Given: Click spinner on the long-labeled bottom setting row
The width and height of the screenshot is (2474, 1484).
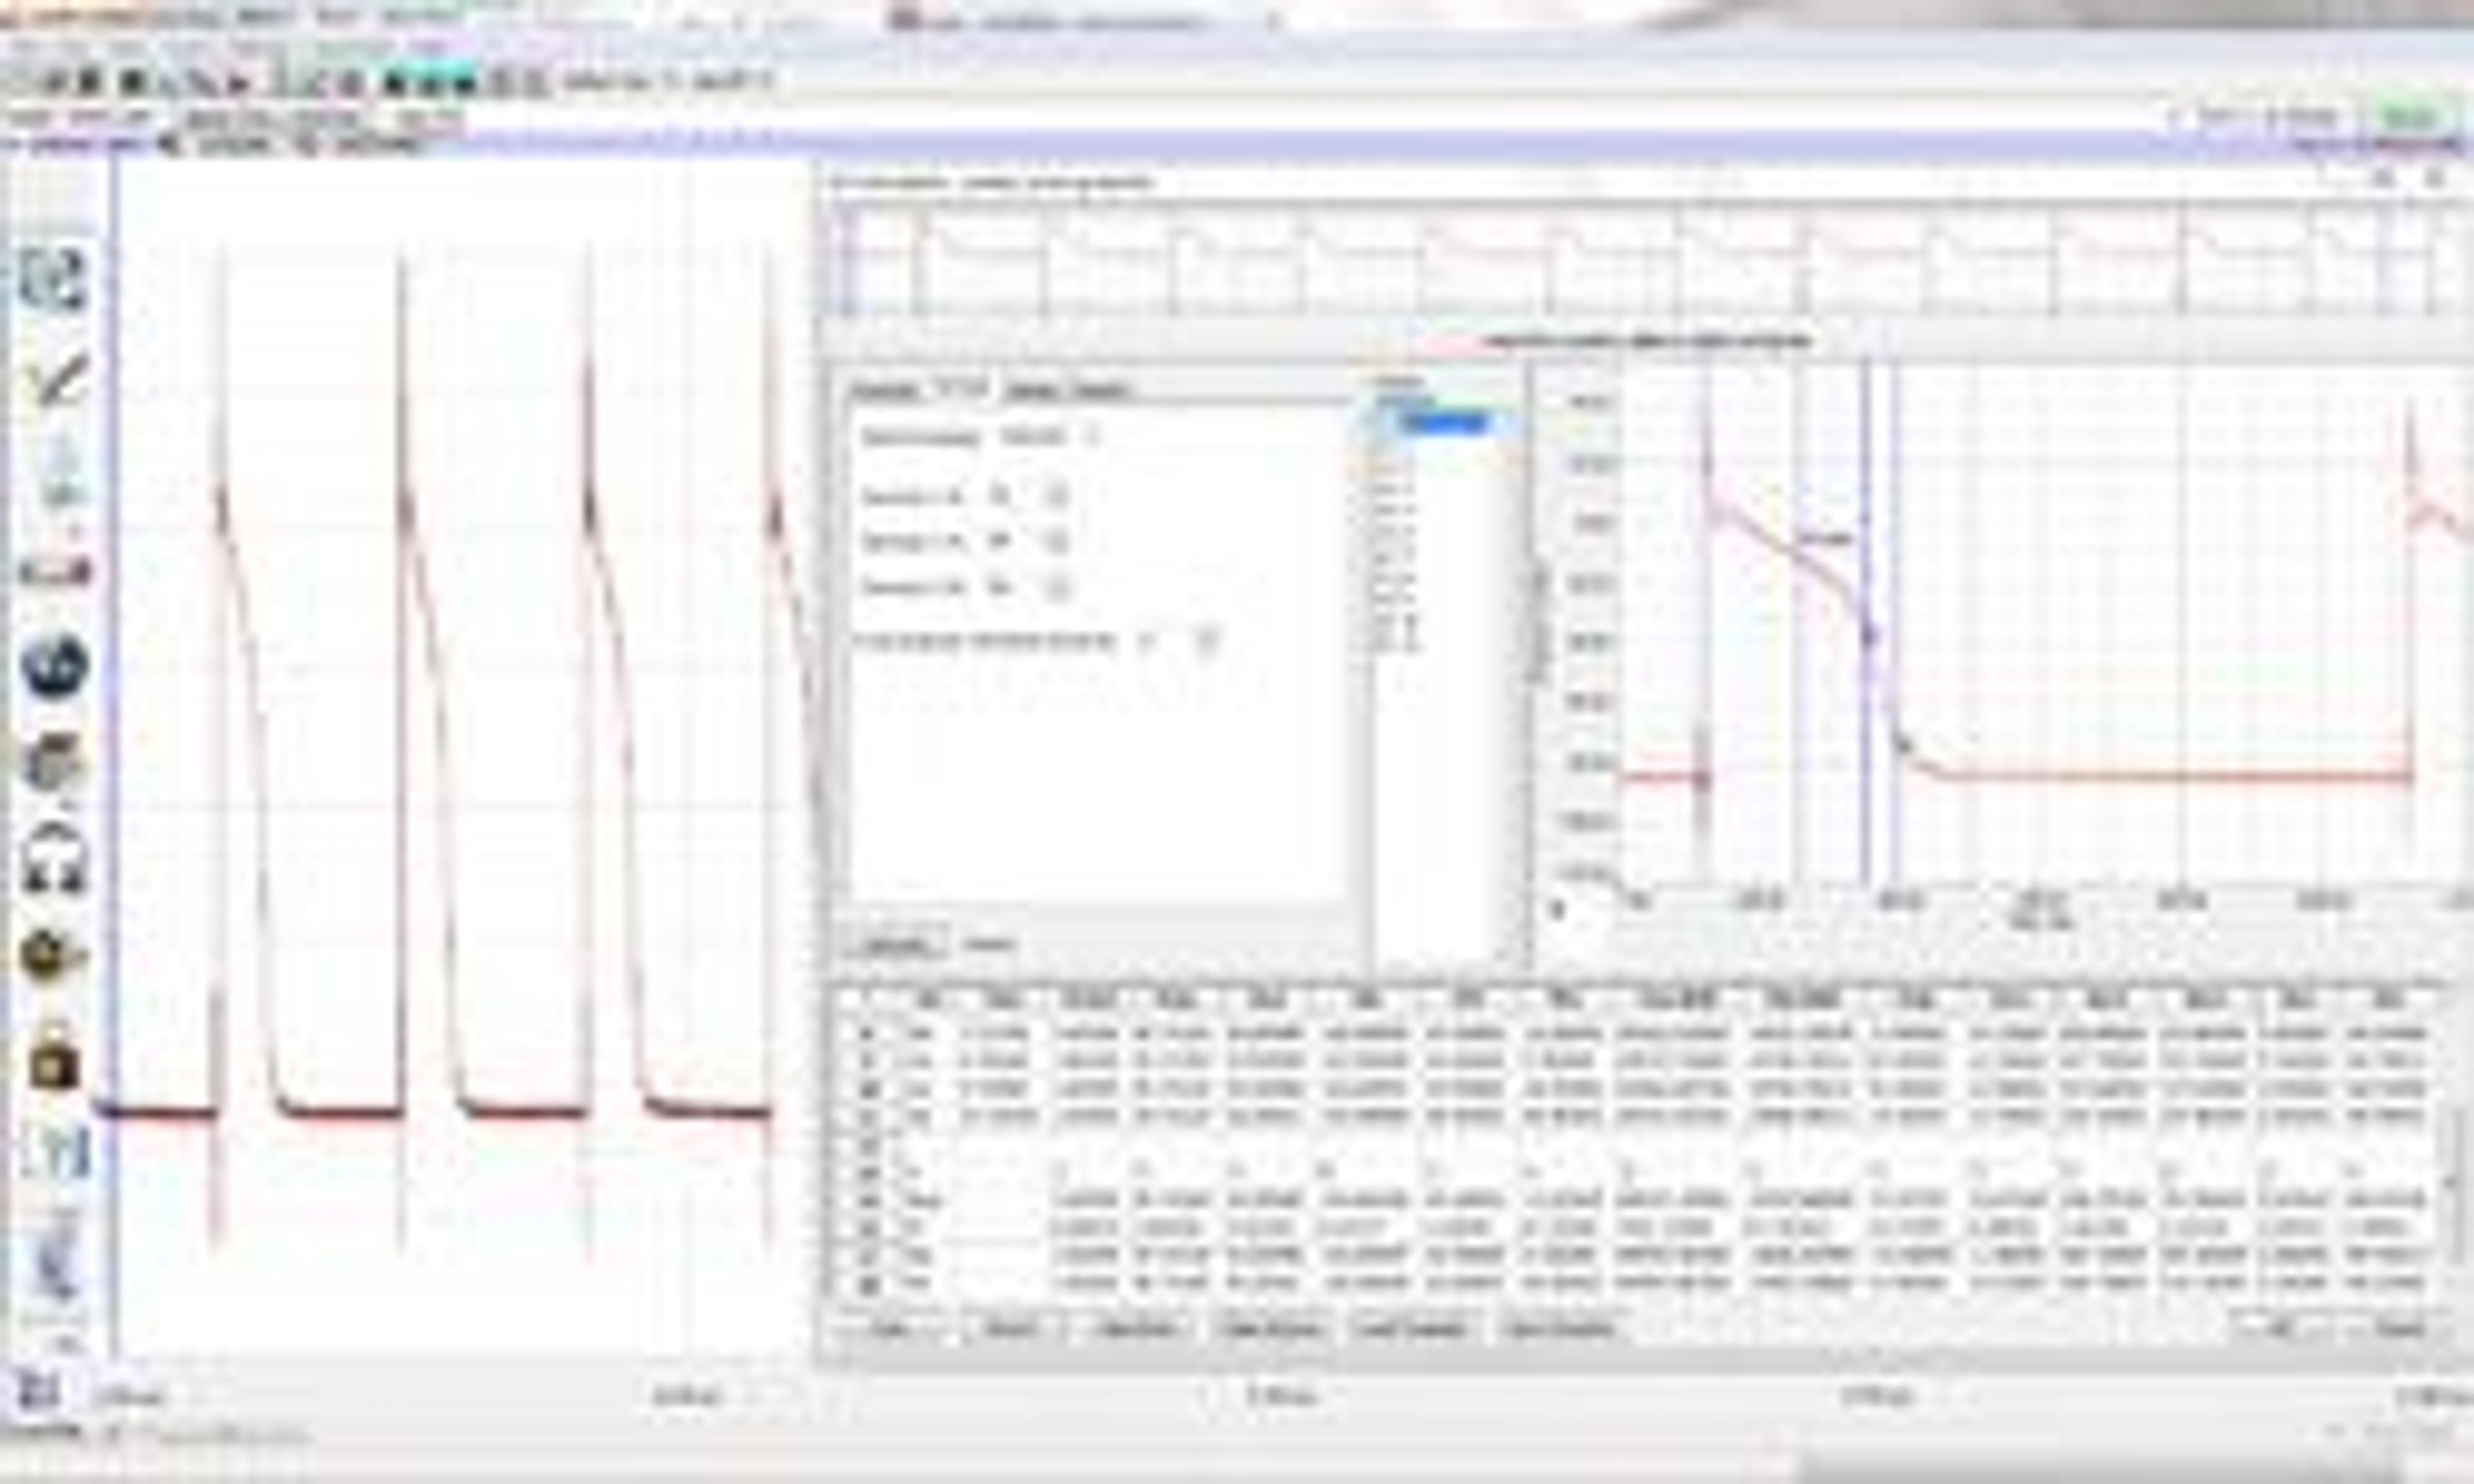Looking at the screenshot, I should point(1208,641).
